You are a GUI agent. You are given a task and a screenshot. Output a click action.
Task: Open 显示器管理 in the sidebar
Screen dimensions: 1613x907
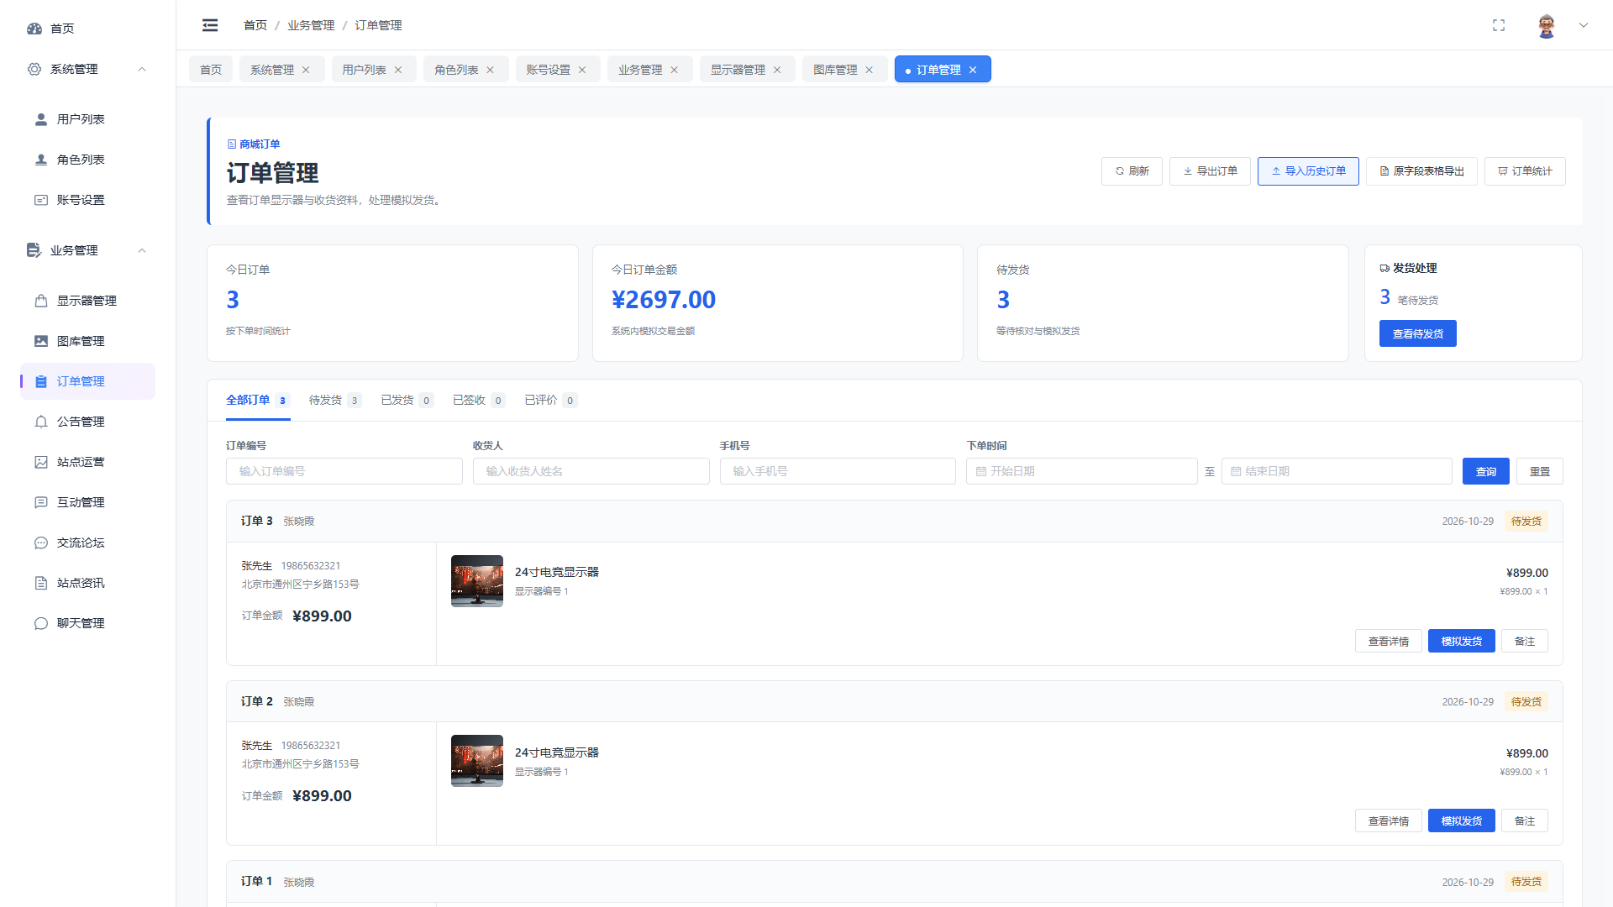(x=88, y=301)
